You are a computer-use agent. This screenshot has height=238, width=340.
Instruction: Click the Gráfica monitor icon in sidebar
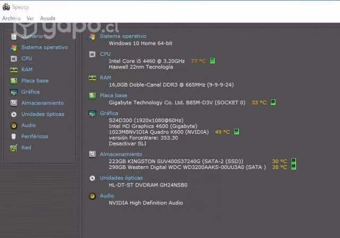coord(14,92)
